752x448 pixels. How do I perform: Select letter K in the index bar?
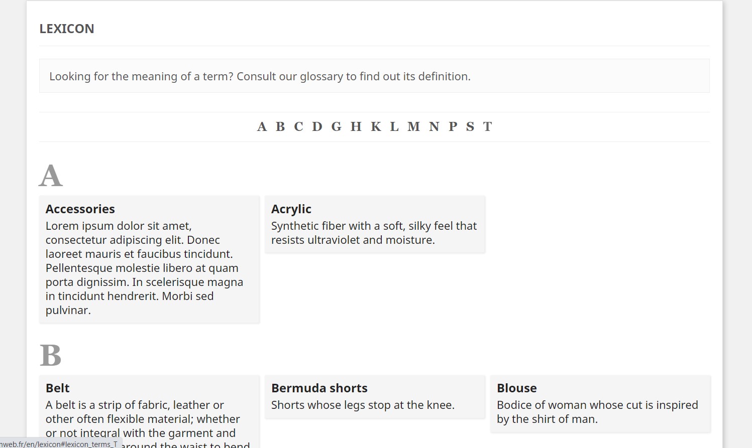[x=376, y=127]
